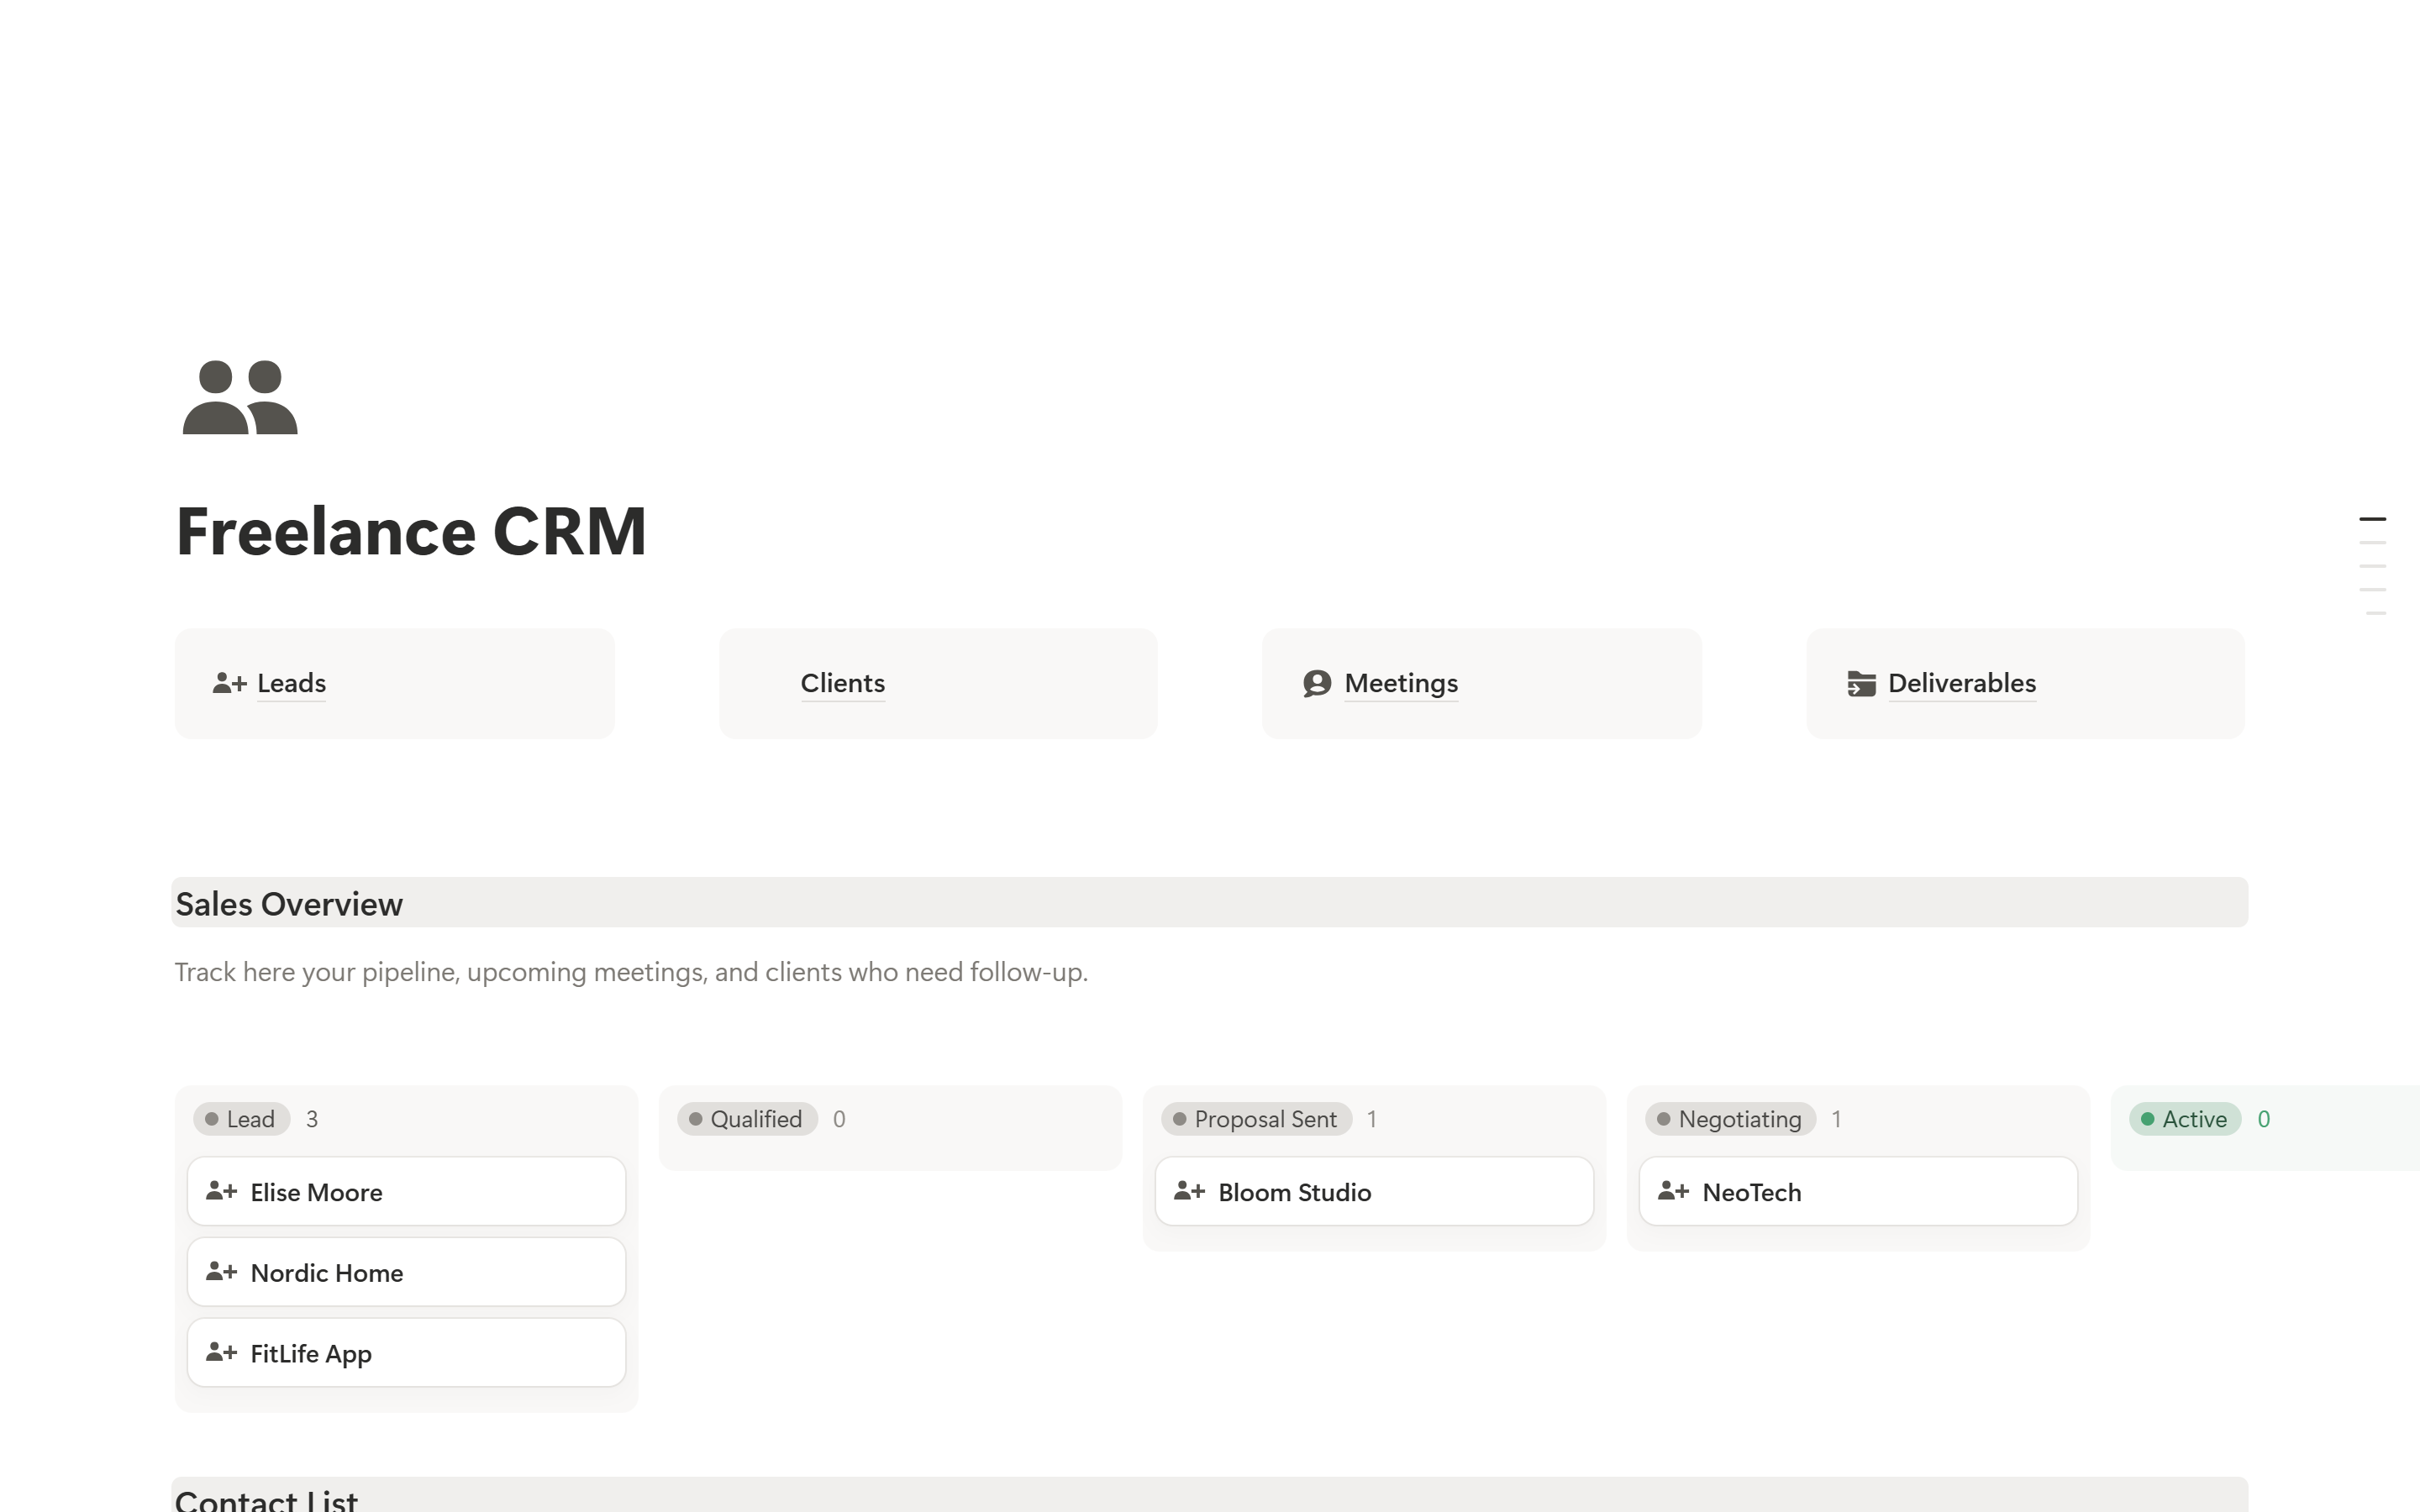Open the Nordic Home lead card
The image size is (2420, 1512).
coord(406,1272)
